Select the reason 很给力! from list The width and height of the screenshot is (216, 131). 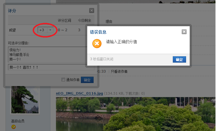pos(15,50)
